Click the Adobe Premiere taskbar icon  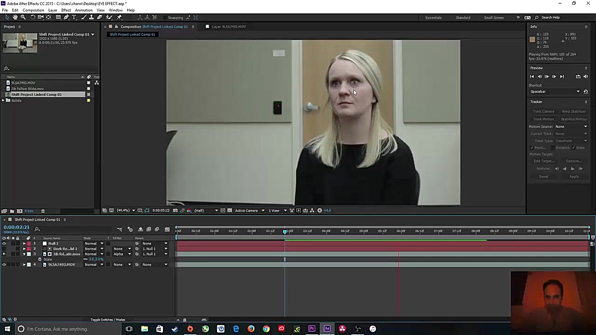312,329
